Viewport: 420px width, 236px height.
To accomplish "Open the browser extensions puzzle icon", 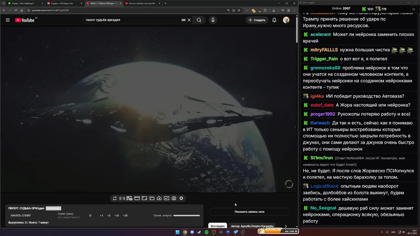I will pyautogui.click(x=265, y=10).
